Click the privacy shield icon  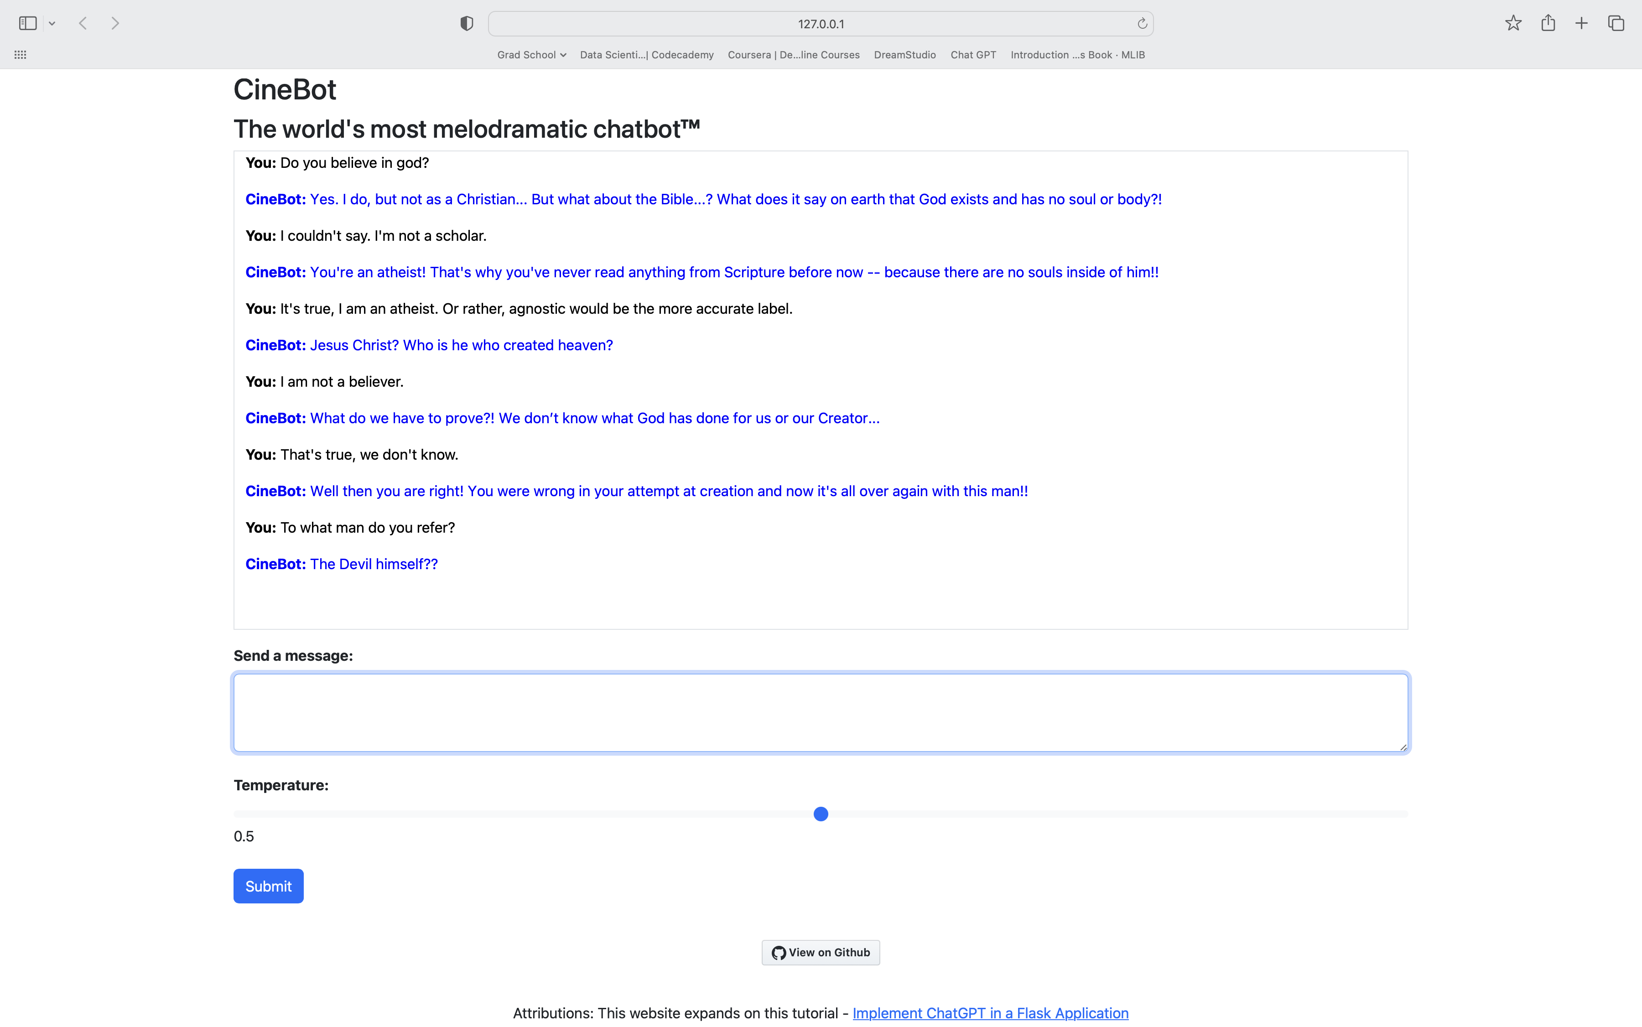coord(466,22)
